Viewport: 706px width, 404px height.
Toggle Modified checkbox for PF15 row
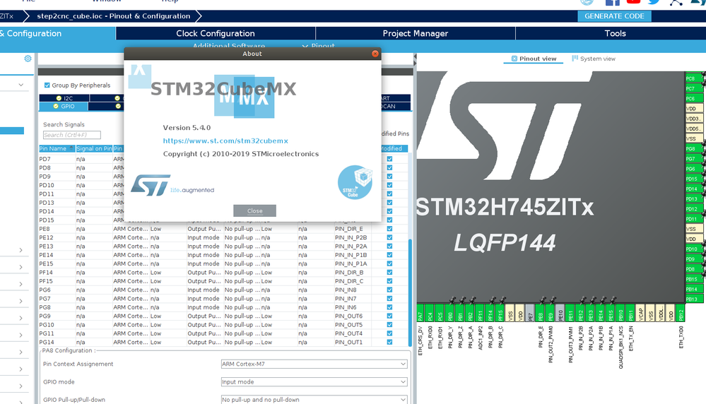[389, 281]
